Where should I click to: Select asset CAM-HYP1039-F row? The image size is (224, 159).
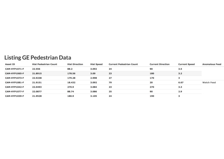pos(103,96)
